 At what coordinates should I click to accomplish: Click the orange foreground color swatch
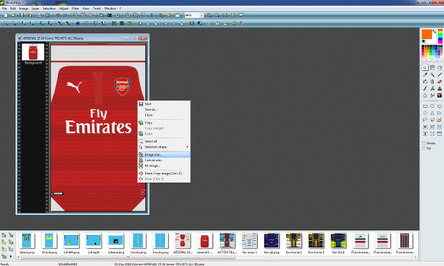coord(427,34)
